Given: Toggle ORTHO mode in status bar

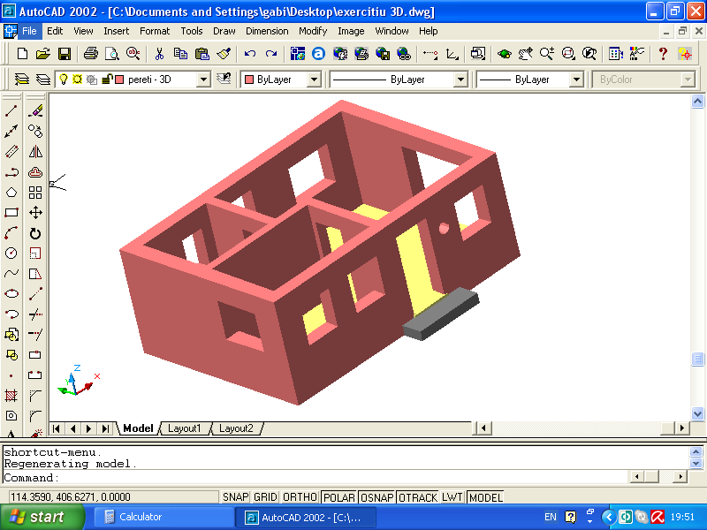Looking at the screenshot, I should (299, 497).
